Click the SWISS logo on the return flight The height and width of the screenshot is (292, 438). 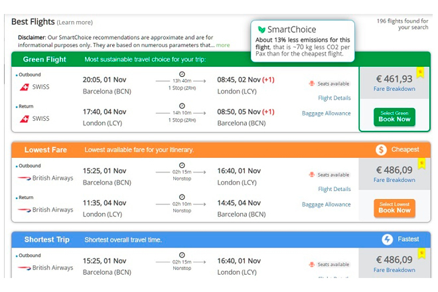pos(24,119)
